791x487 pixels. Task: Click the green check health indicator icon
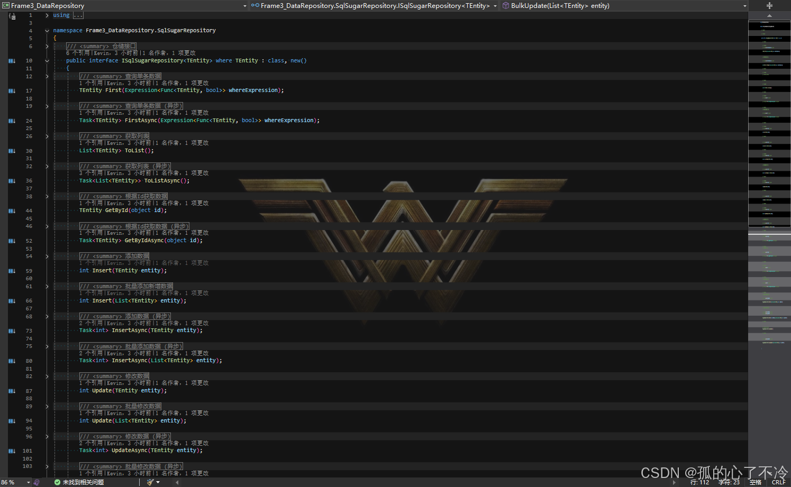tap(57, 482)
